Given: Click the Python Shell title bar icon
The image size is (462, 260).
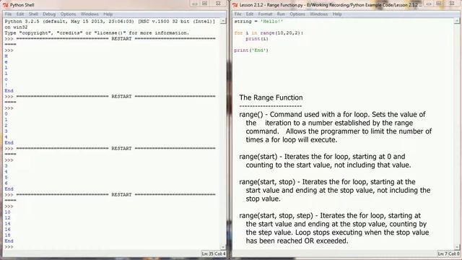Looking at the screenshot, I should (5, 5).
